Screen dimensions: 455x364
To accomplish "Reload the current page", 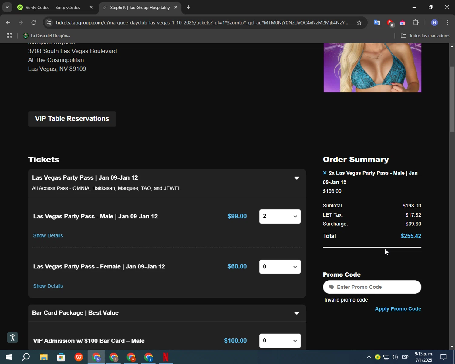I will pyautogui.click(x=34, y=22).
